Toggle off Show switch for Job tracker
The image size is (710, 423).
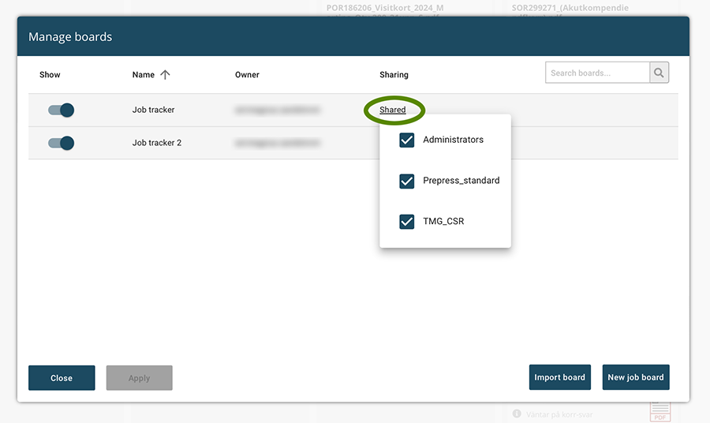pos(62,110)
